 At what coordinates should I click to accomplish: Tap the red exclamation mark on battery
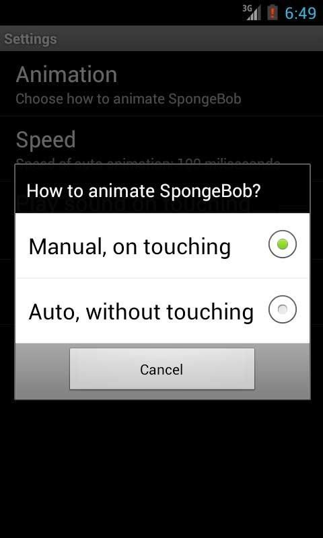pyautogui.click(x=273, y=13)
